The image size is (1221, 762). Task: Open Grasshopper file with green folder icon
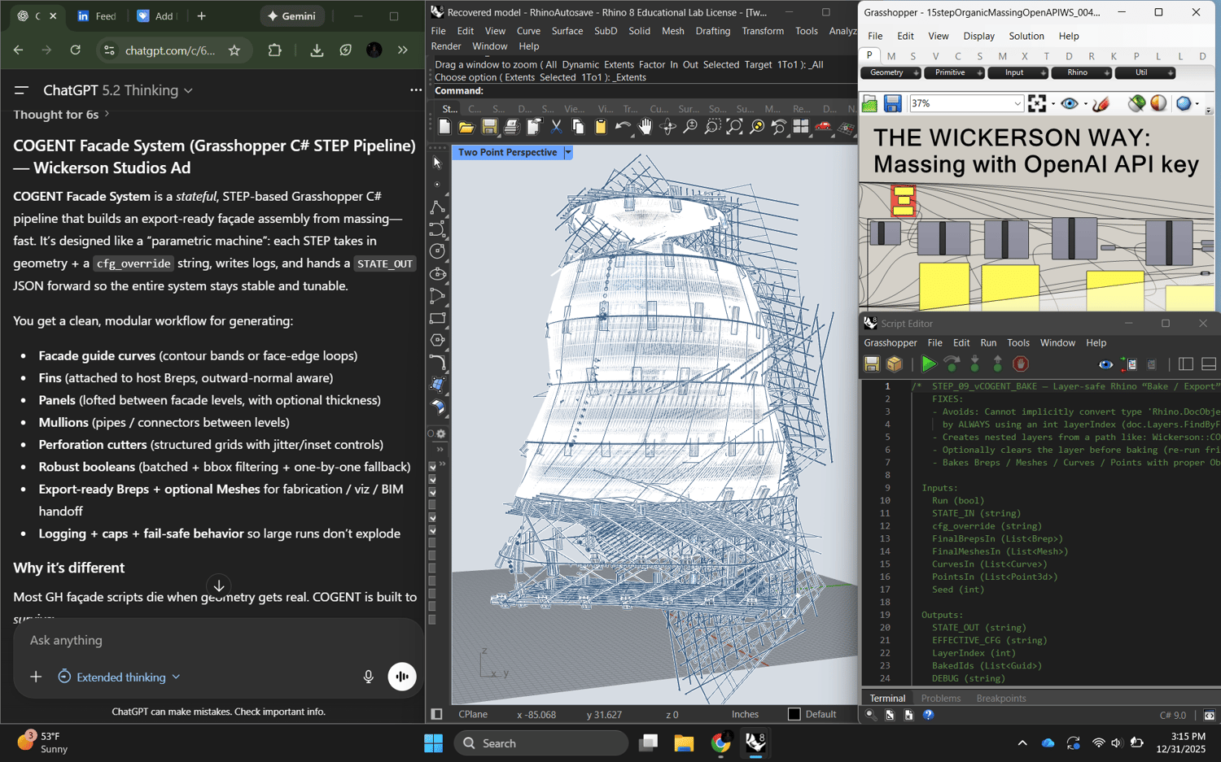[870, 103]
